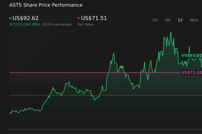Click the pink US$71.51 chart label
This screenshot has height=134, width=202.
point(191,72)
